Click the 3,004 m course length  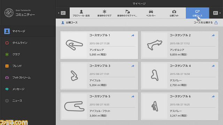98,116
